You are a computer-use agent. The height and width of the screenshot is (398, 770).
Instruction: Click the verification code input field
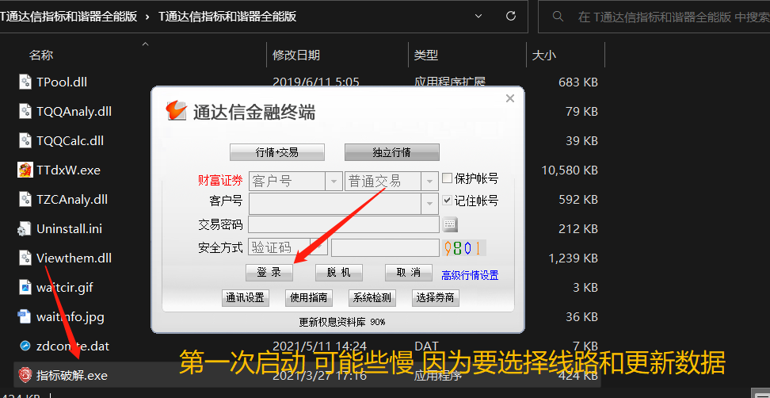[385, 247]
